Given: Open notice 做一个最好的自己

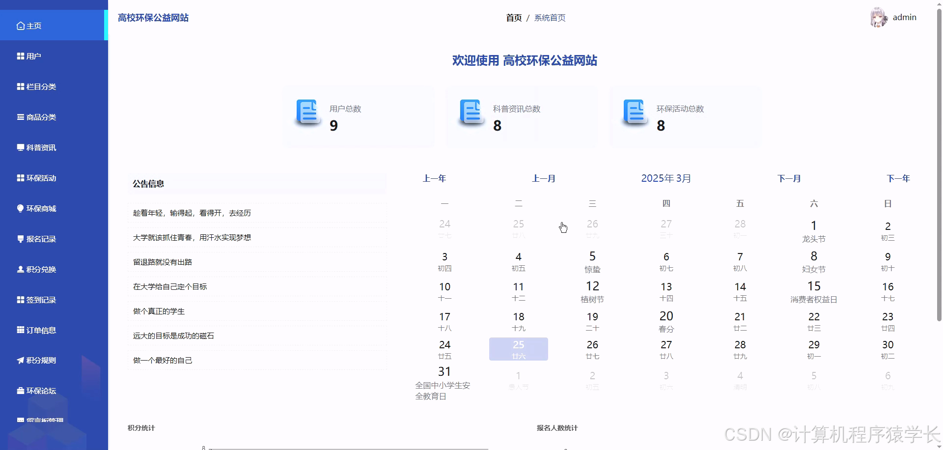Looking at the screenshot, I should (x=257, y=361).
